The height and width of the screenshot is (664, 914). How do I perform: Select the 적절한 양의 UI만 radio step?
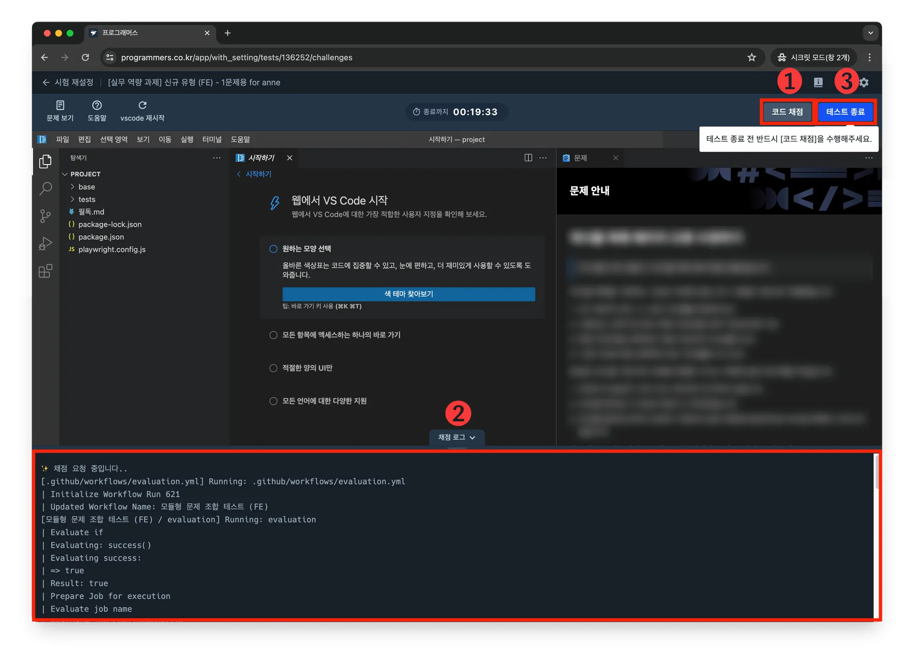(x=273, y=368)
